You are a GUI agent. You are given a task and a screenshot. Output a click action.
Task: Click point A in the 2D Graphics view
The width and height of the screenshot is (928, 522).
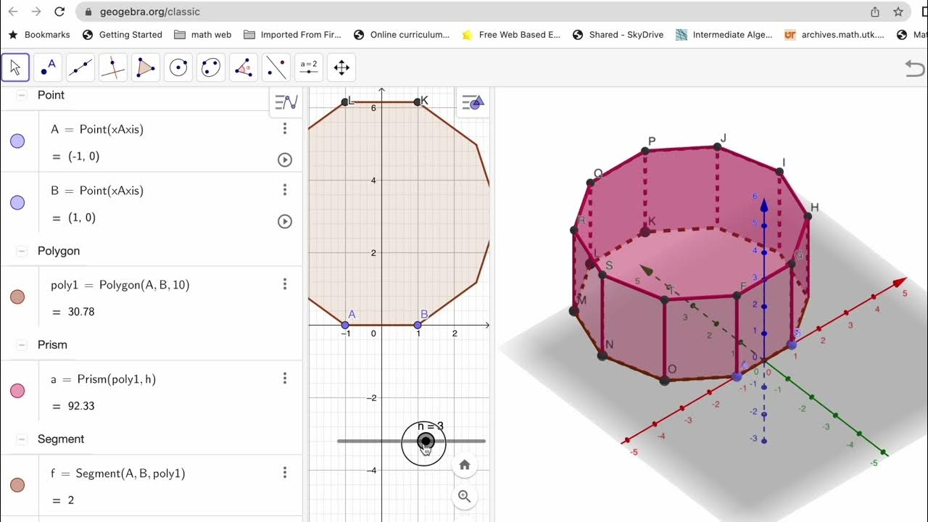345,325
